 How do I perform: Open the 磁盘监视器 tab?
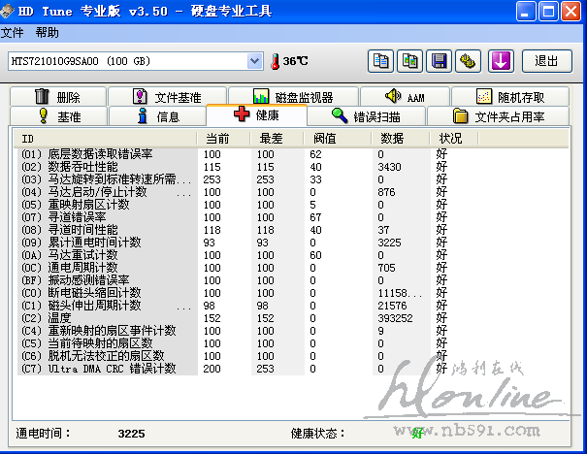pyautogui.click(x=292, y=97)
